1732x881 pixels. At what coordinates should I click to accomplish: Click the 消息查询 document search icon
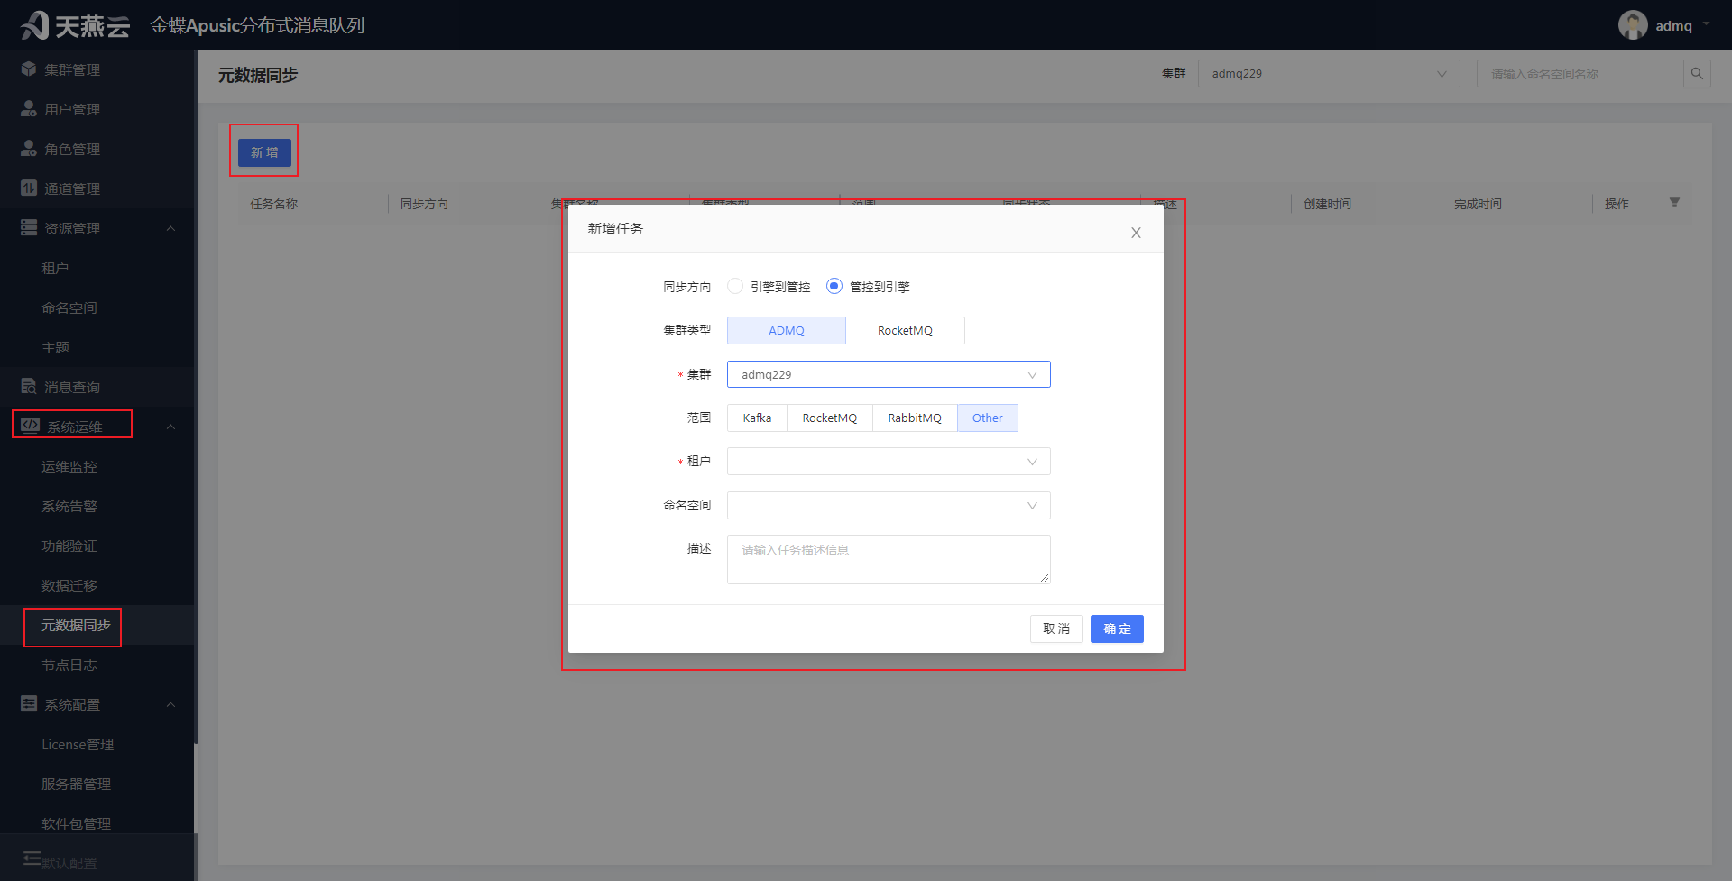click(29, 387)
